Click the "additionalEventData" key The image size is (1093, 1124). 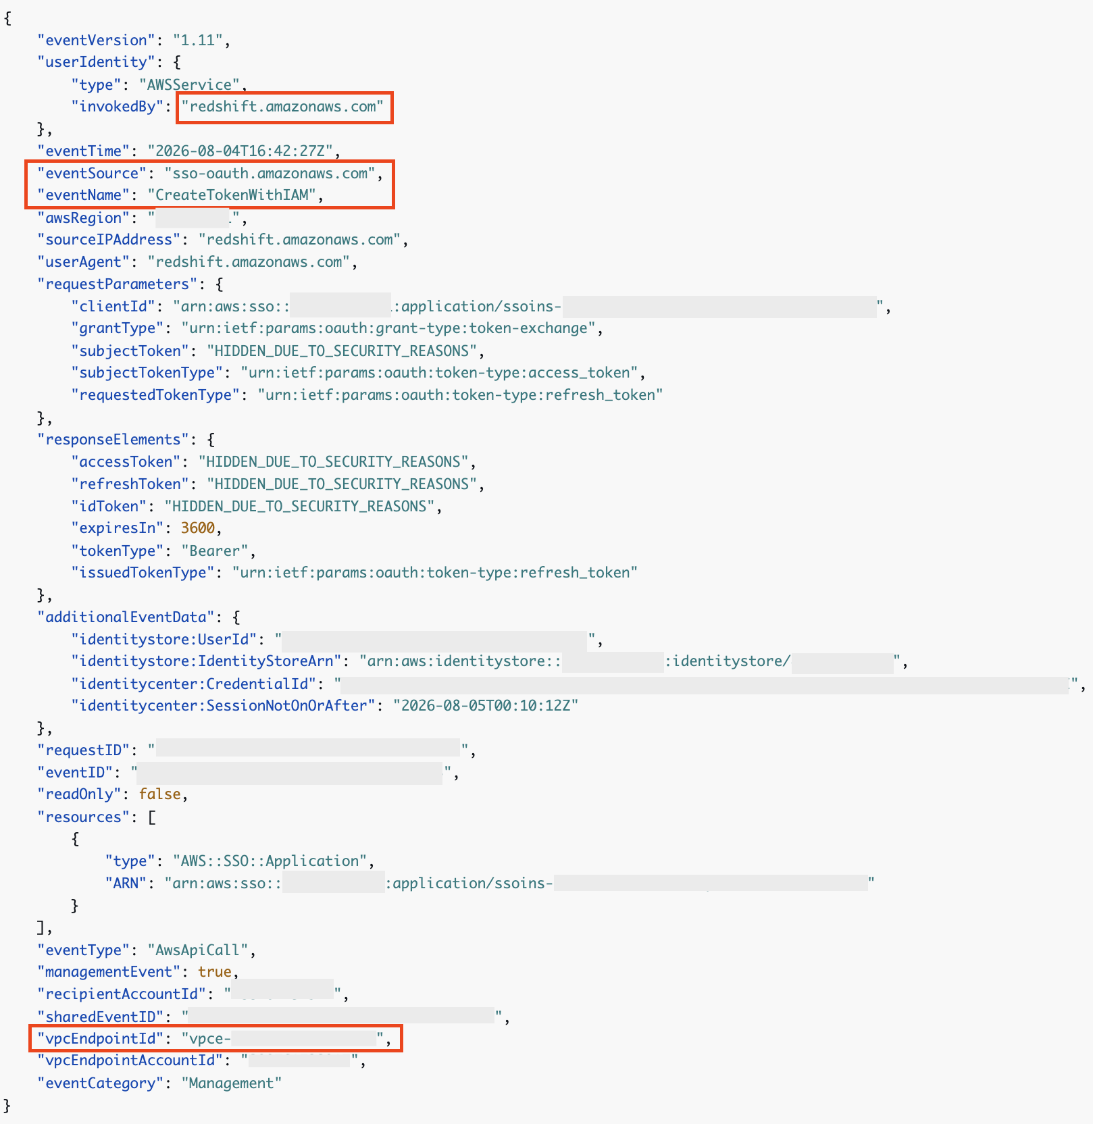click(126, 617)
